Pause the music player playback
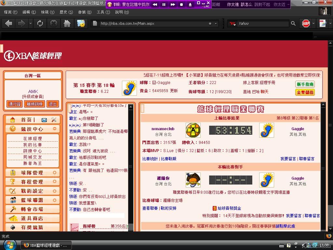The height and width of the screenshot is (250, 333). tap(164, 5)
